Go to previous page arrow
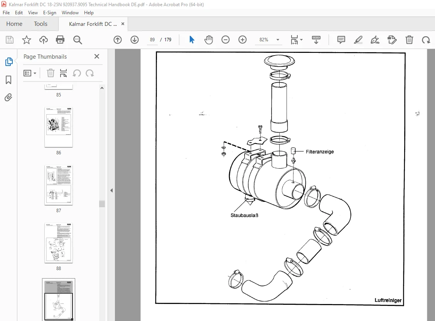Screen dimensions: 435x321 [x=118, y=40]
